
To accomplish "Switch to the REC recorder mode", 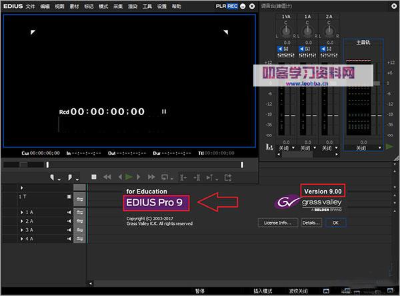I will (233, 6).
